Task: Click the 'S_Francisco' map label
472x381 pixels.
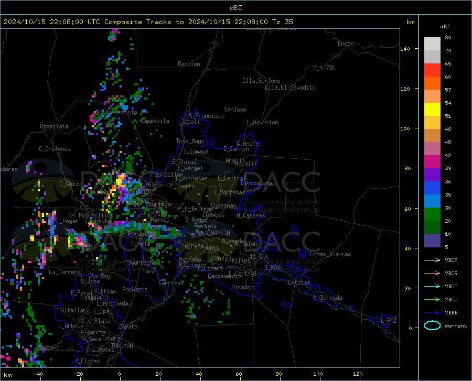Action: [x=206, y=116]
